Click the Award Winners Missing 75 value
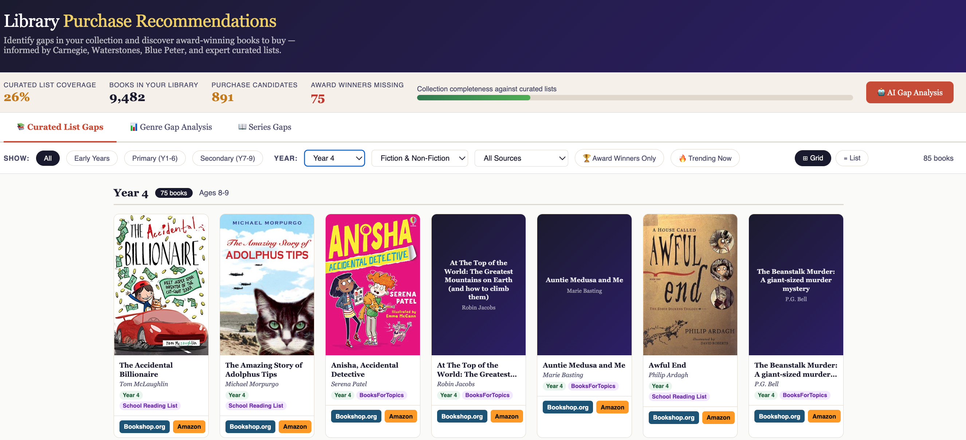 click(x=318, y=99)
